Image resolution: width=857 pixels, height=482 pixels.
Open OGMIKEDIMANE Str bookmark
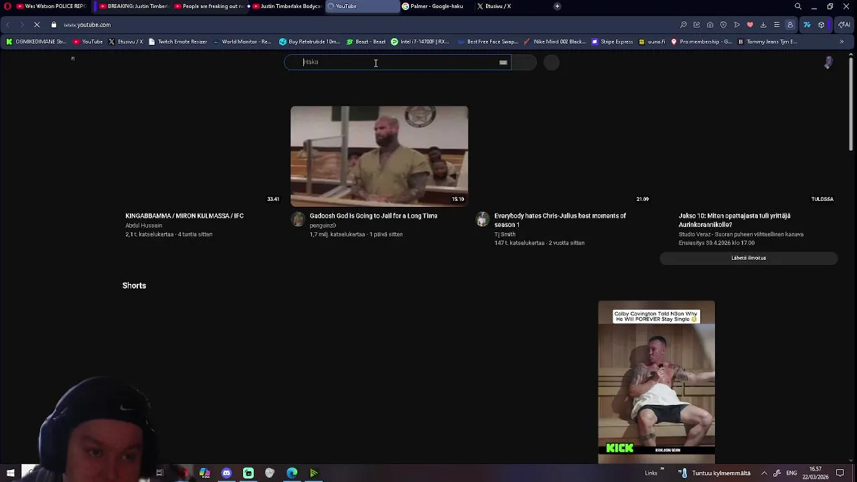[x=36, y=42]
